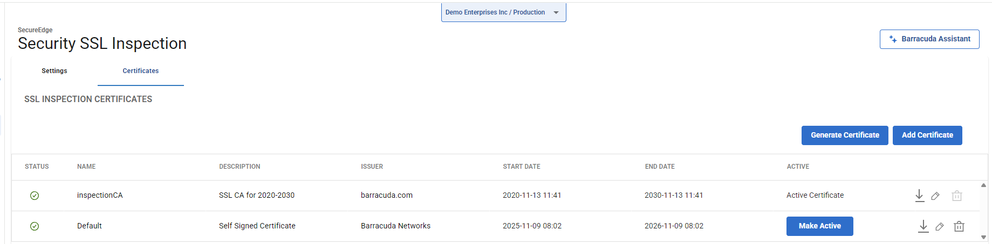Download the Default certificate
992x244 pixels.
click(923, 226)
